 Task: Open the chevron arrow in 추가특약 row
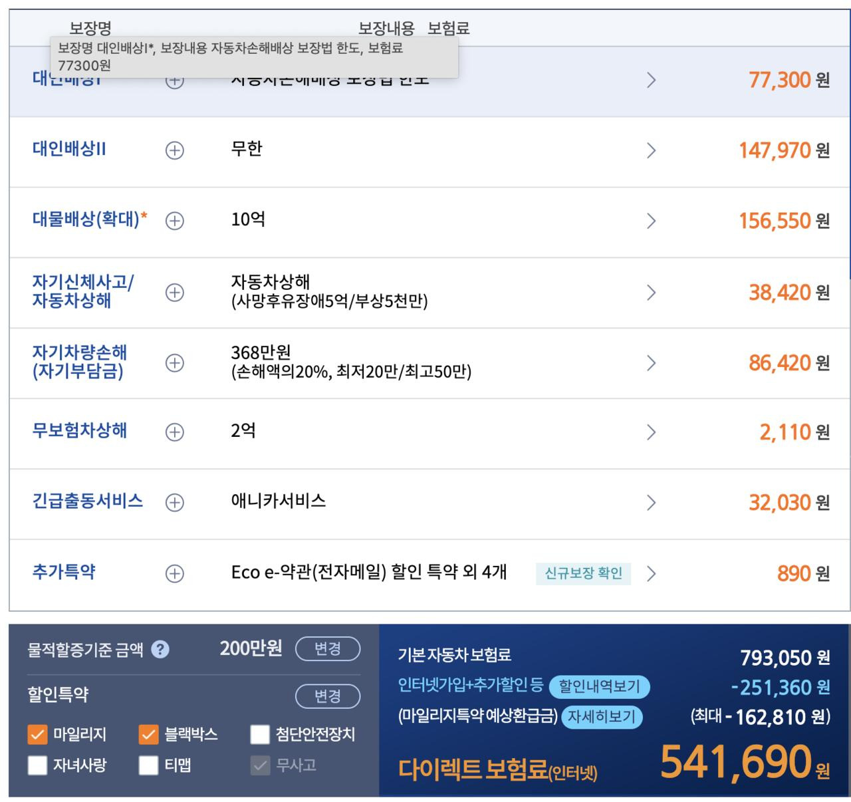point(652,573)
